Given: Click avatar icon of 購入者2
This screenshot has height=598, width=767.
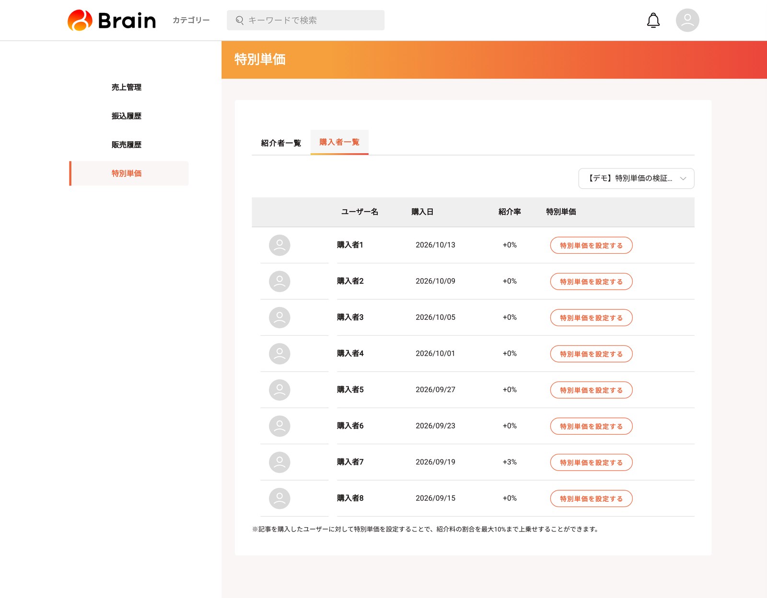Looking at the screenshot, I should tap(279, 282).
